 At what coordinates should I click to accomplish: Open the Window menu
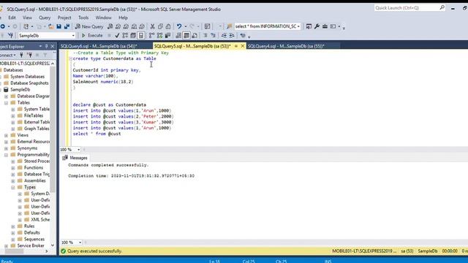click(104, 18)
